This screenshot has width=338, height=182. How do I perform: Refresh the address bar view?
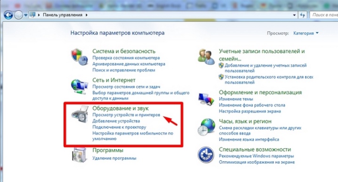point(303,15)
